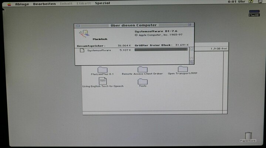Click the resize box of Über diesen Computer window
This screenshot has width=266, height=148.
click(x=191, y=63)
